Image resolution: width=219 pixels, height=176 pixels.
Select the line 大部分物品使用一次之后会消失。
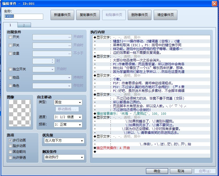click(x=151, y=60)
